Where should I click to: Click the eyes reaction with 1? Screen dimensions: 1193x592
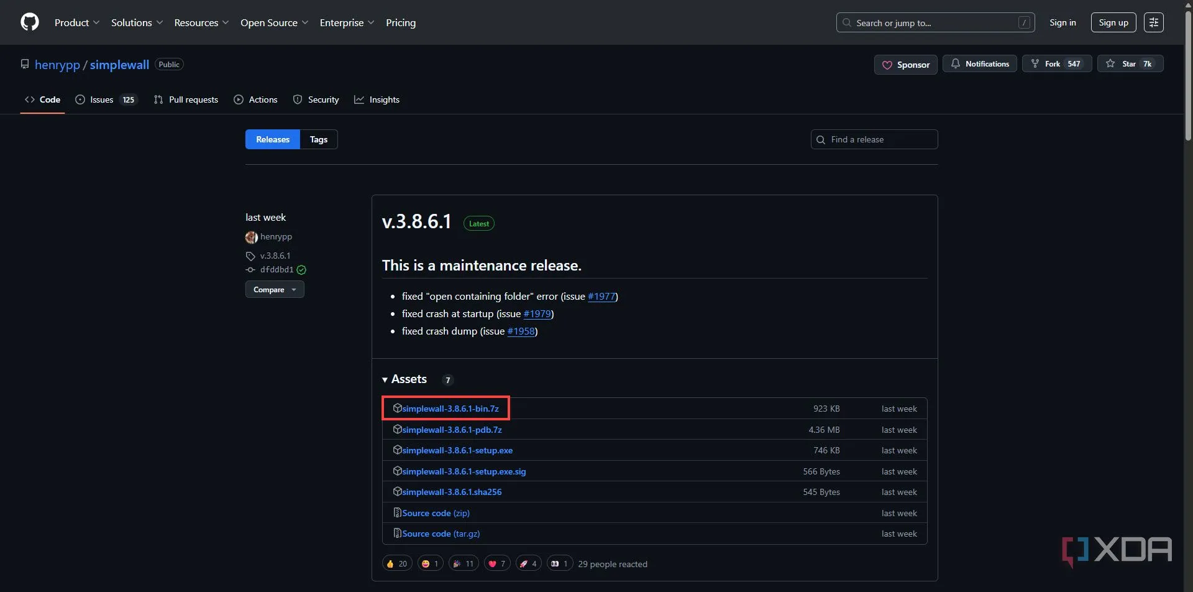pyautogui.click(x=559, y=564)
